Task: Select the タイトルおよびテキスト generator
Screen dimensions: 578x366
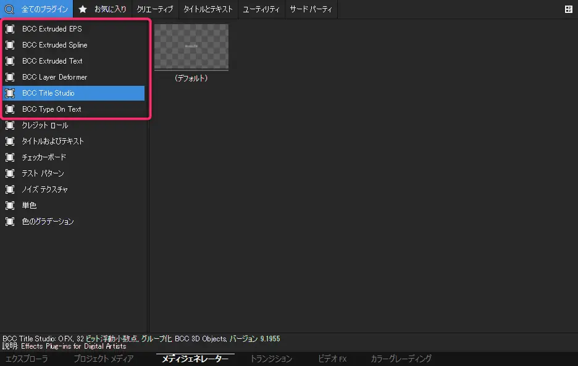Action: 73,141
